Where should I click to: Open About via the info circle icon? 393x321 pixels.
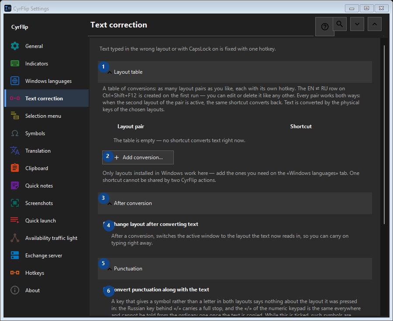click(x=15, y=290)
